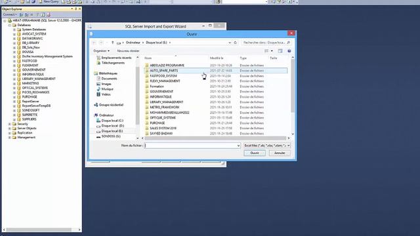The image size is (420, 236).
Task: Select the SUPPLIERS database
Action: point(29,119)
